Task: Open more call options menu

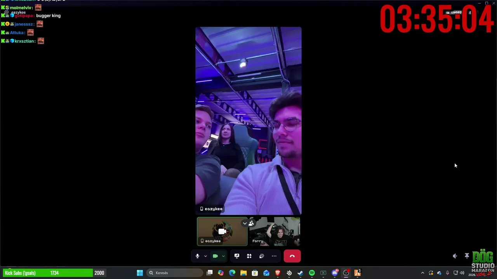Action: pos(274,256)
